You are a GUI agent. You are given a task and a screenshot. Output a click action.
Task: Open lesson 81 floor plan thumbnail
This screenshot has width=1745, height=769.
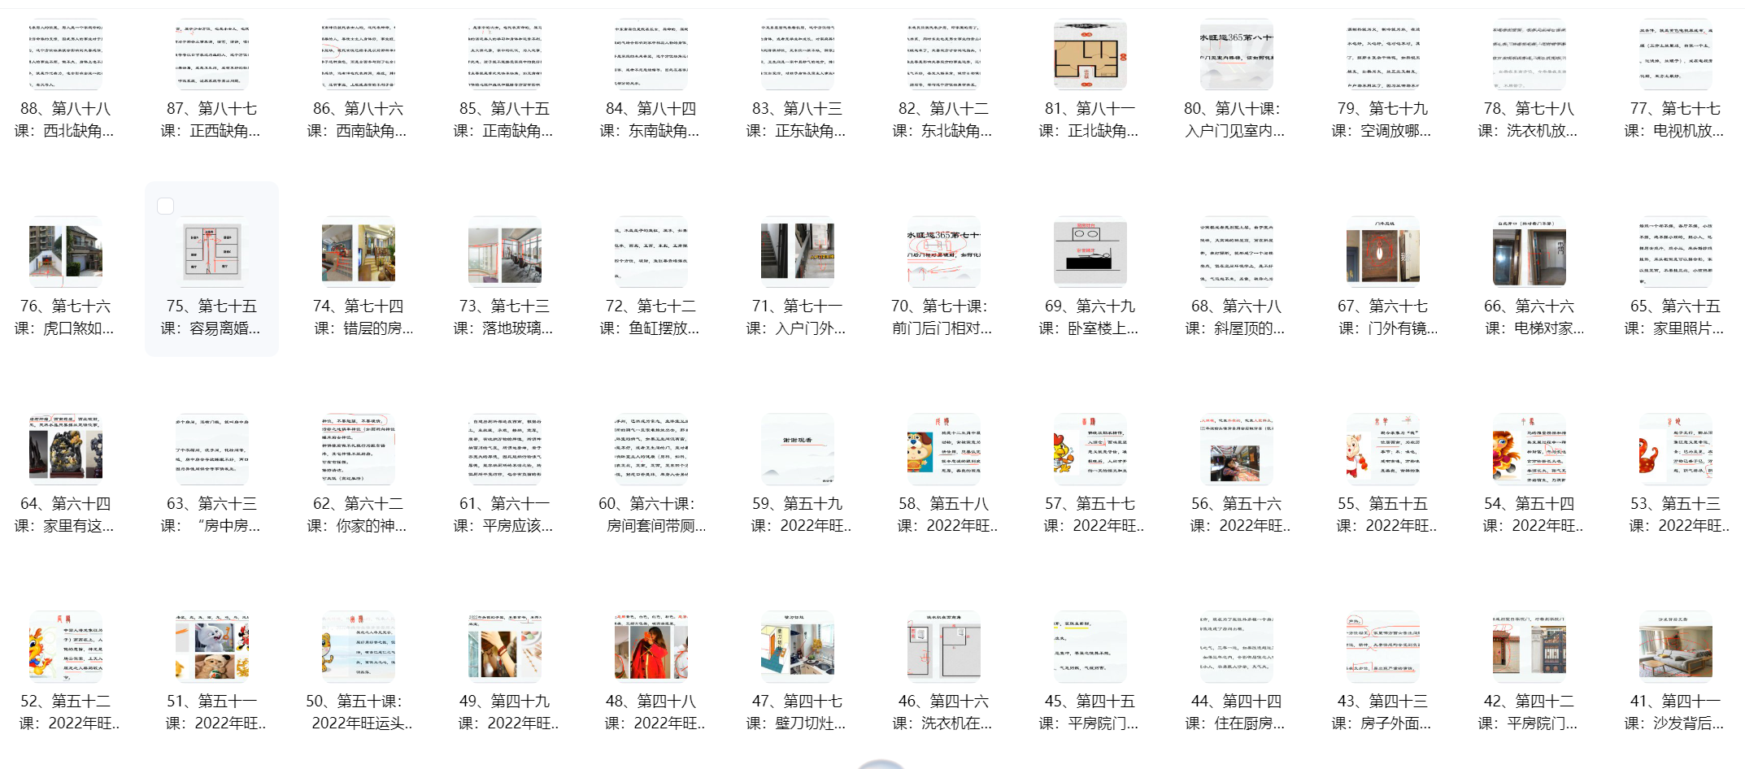(x=1090, y=54)
